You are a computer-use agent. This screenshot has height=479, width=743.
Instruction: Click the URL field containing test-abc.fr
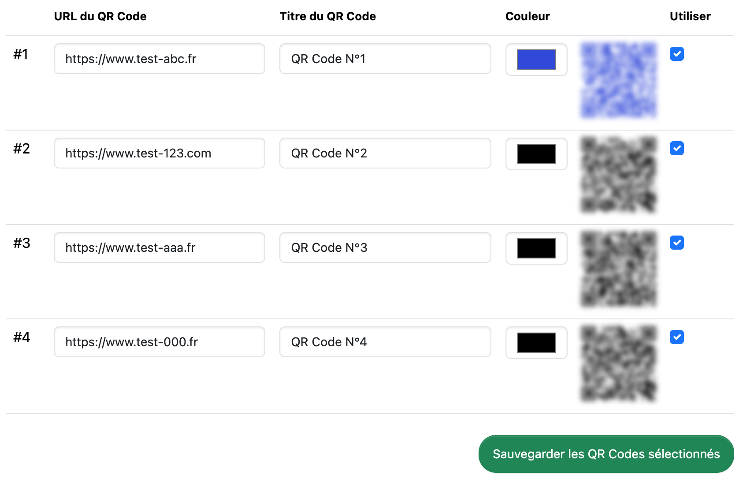[159, 59]
